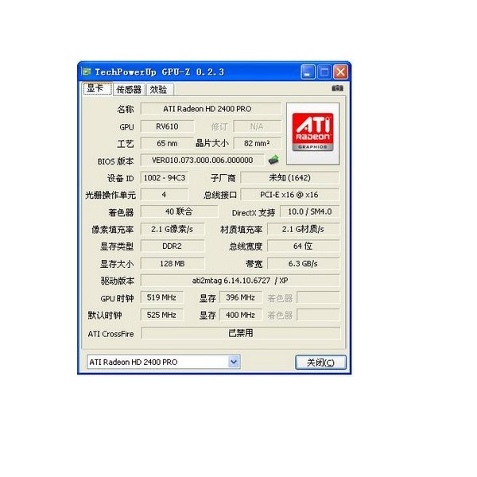This screenshot has width=477, height=477.
Task: Click the memory type DDR2 field
Action: click(173, 246)
